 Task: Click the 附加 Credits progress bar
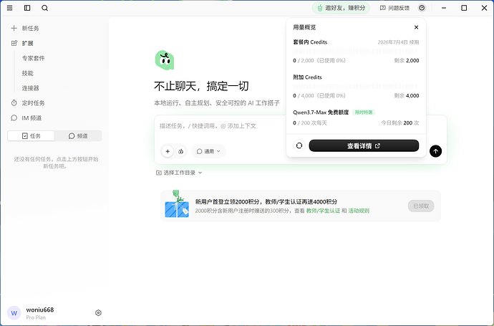(x=355, y=86)
